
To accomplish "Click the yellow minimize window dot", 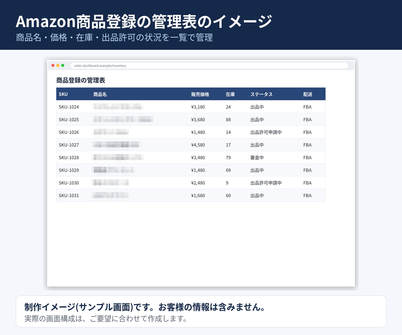I will 58,66.
